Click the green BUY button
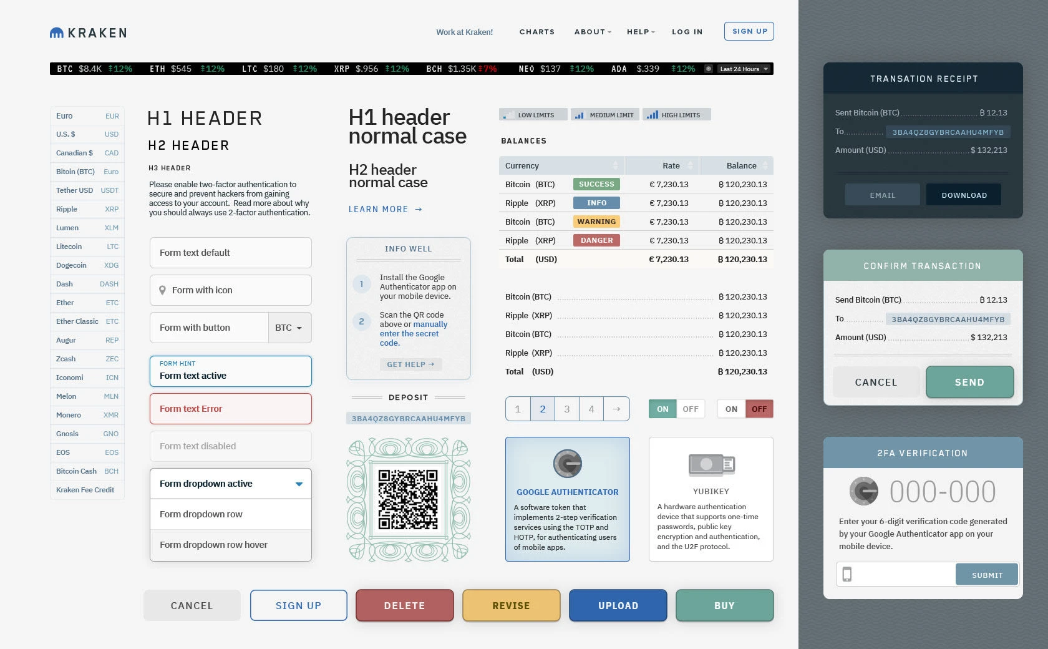This screenshot has width=1048, height=649. tap(725, 605)
